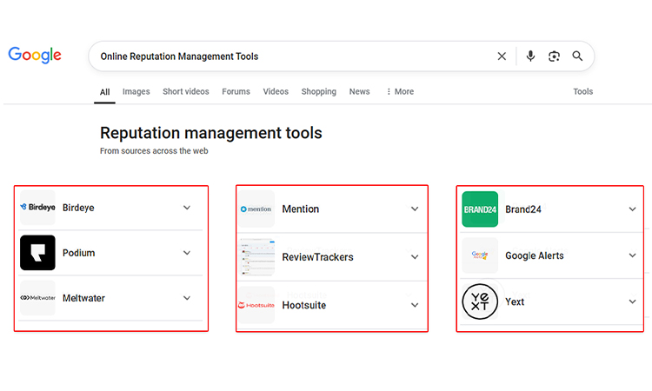Image resolution: width=652 pixels, height=391 pixels.
Task: Click the ReviewTrackers name text
Action: coord(317,257)
